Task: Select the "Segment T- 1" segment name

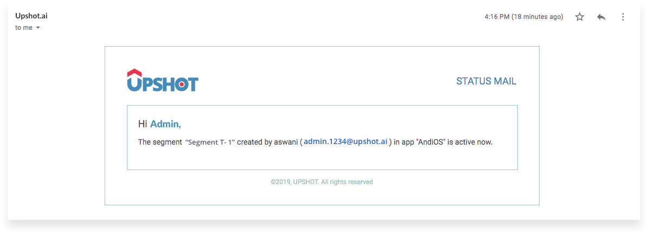Action: click(x=210, y=142)
